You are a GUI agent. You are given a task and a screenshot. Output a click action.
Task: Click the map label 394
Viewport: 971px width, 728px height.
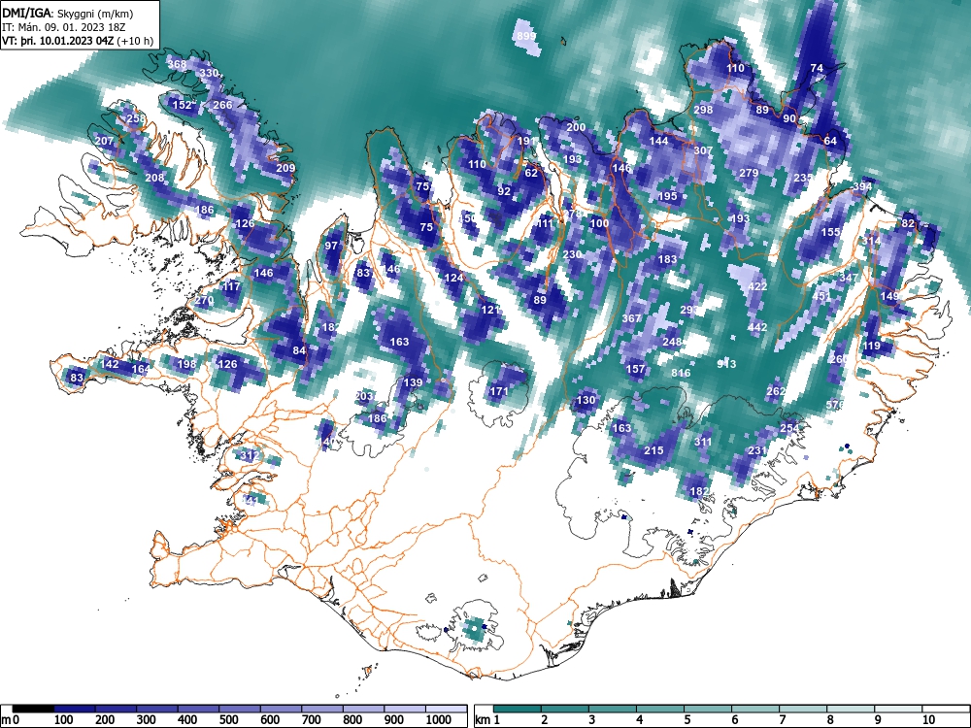[x=862, y=186]
